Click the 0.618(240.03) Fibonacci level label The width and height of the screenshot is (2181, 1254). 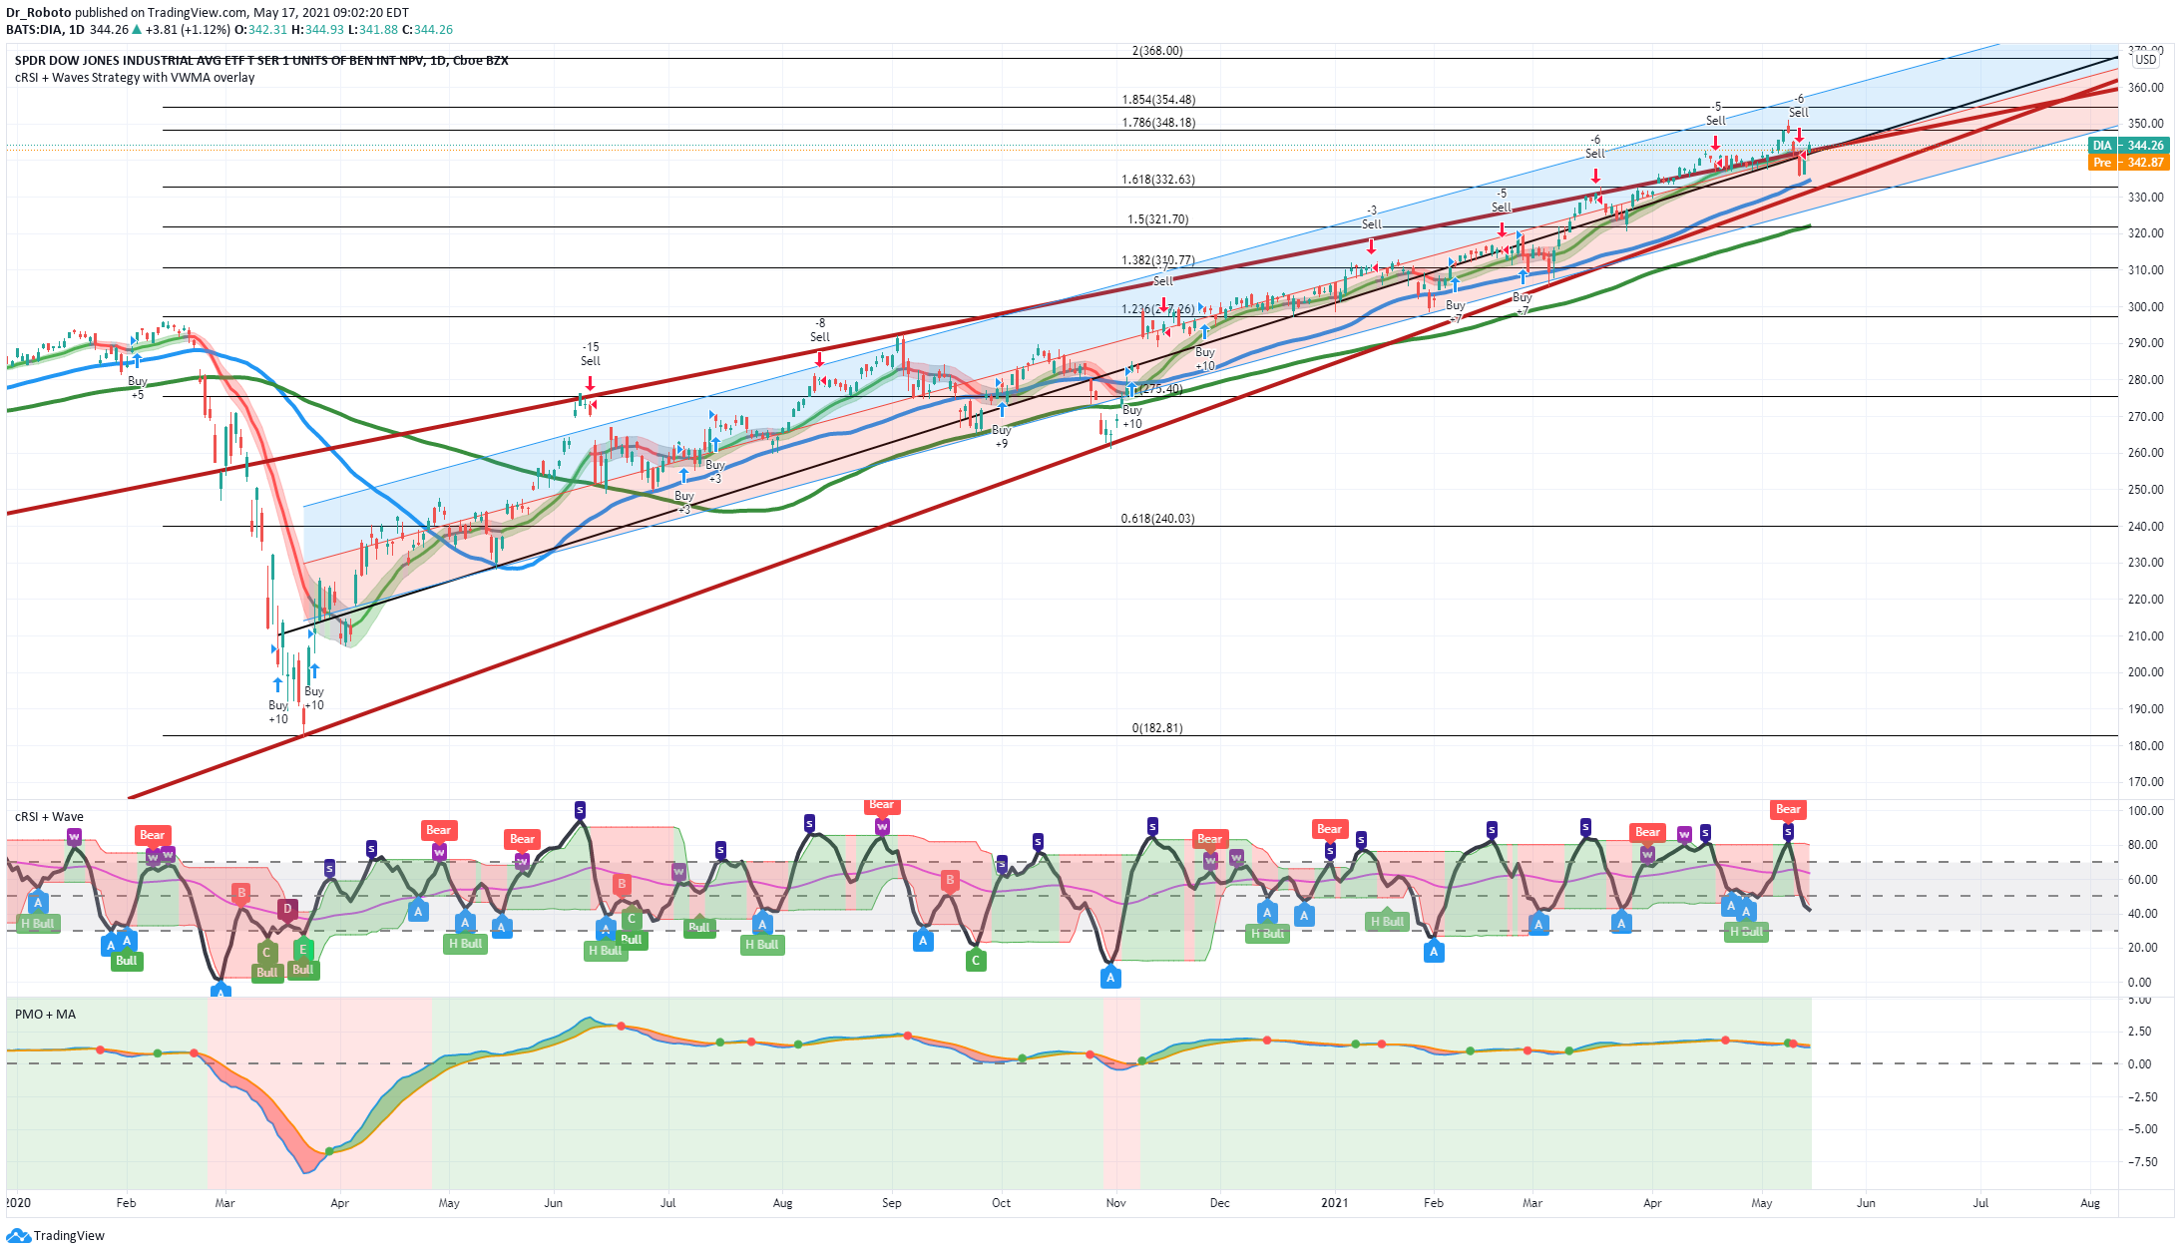point(1157,519)
